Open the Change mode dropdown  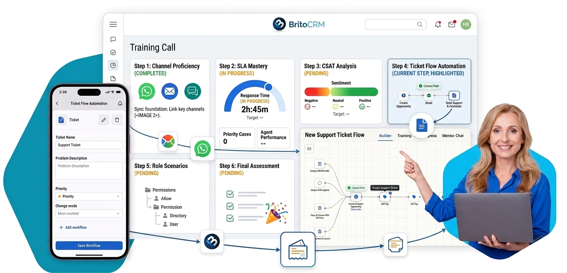pyautogui.click(x=89, y=214)
